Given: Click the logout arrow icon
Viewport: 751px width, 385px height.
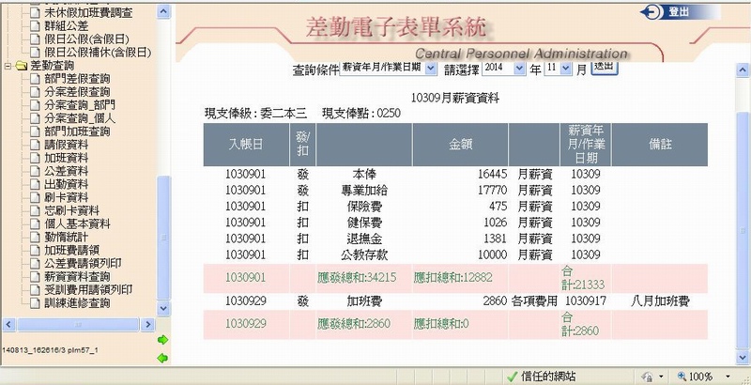Looking at the screenshot, I should pyautogui.click(x=651, y=12).
